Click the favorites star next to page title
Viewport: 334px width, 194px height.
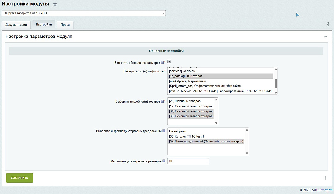55,4
